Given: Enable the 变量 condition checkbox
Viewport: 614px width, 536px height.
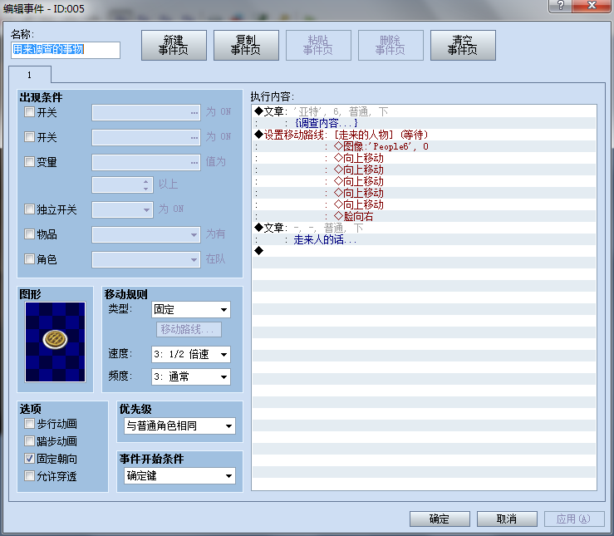Looking at the screenshot, I should tap(29, 162).
